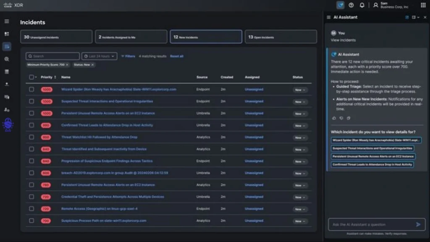Open status dropdown for Suspicious Process Path incident
The image size is (430, 242).
300,221
